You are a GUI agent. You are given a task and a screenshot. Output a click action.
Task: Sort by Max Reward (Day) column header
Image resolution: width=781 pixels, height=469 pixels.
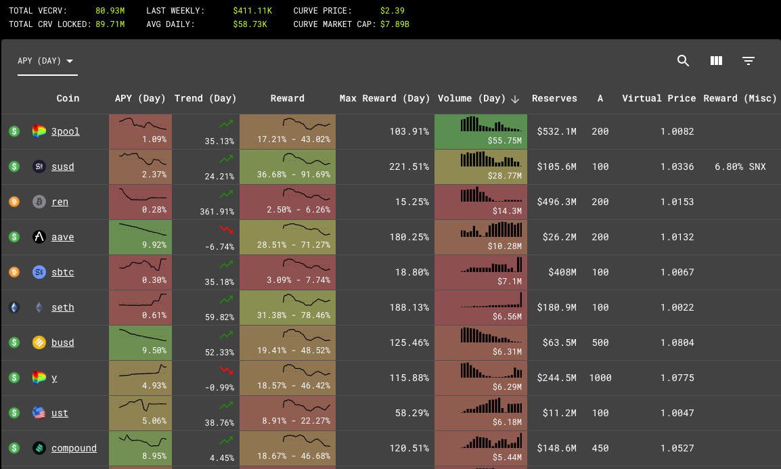pyautogui.click(x=384, y=99)
